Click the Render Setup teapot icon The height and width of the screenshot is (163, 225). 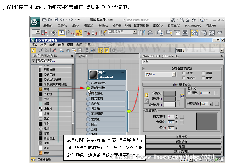(x=204, y=32)
